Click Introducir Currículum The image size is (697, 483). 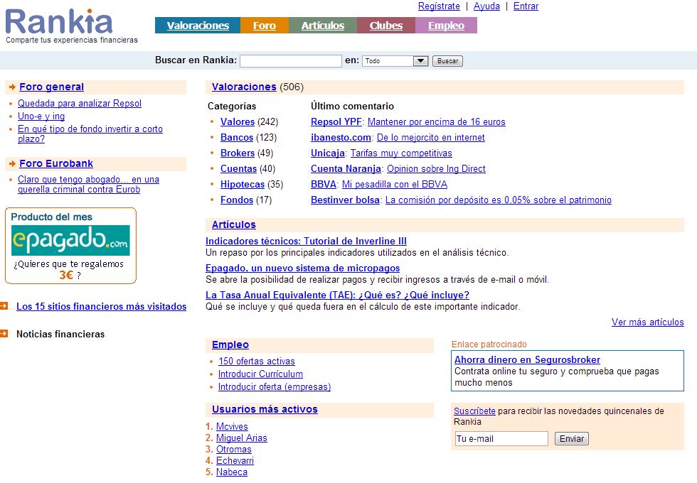pos(260,374)
